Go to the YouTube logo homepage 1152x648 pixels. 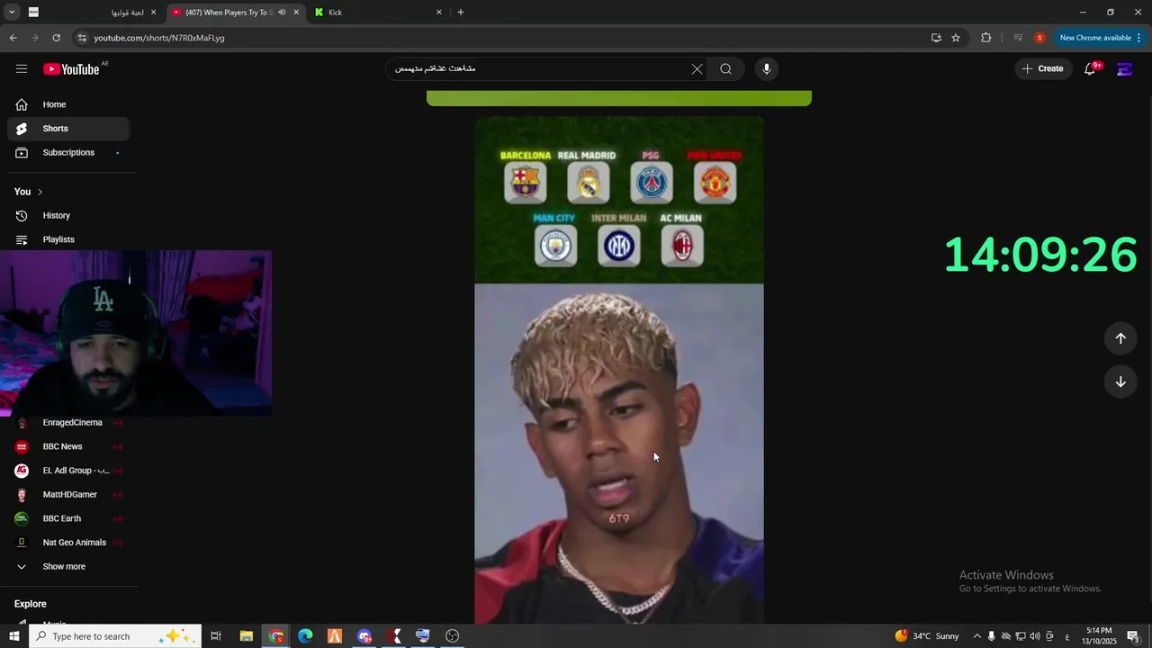71,69
